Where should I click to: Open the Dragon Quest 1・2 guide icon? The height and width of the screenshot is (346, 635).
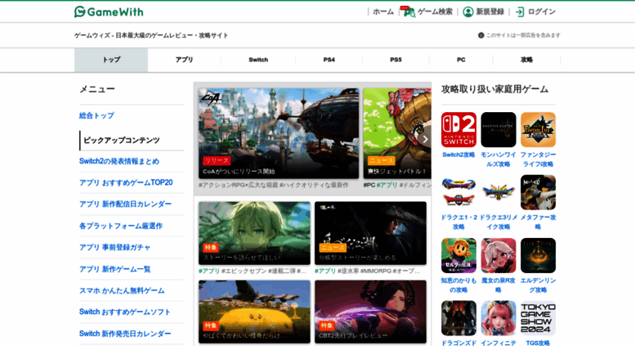pyautogui.click(x=458, y=192)
